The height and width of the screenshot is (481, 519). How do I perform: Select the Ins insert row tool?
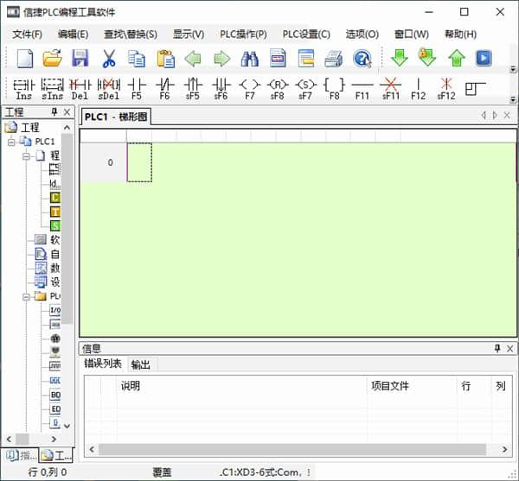click(23, 88)
